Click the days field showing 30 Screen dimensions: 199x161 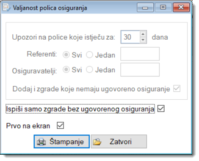coord(130,37)
